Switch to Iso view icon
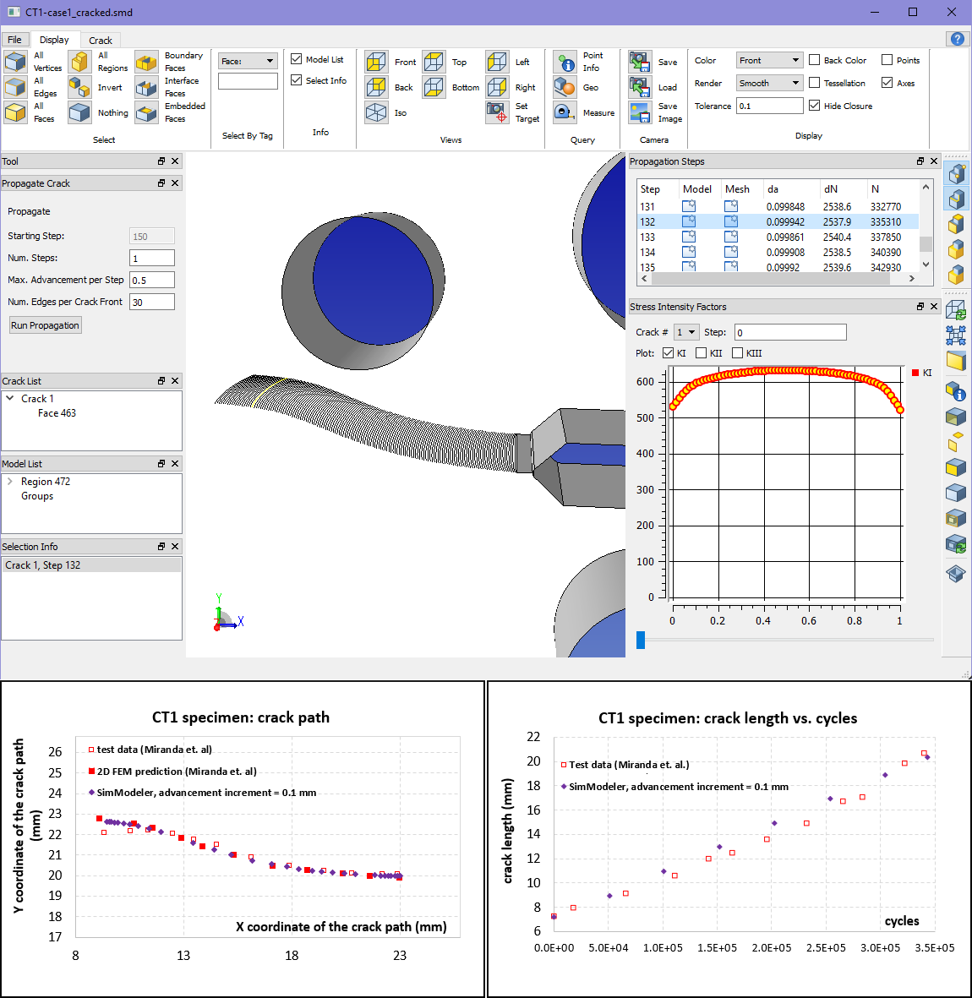 tap(376, 112)
